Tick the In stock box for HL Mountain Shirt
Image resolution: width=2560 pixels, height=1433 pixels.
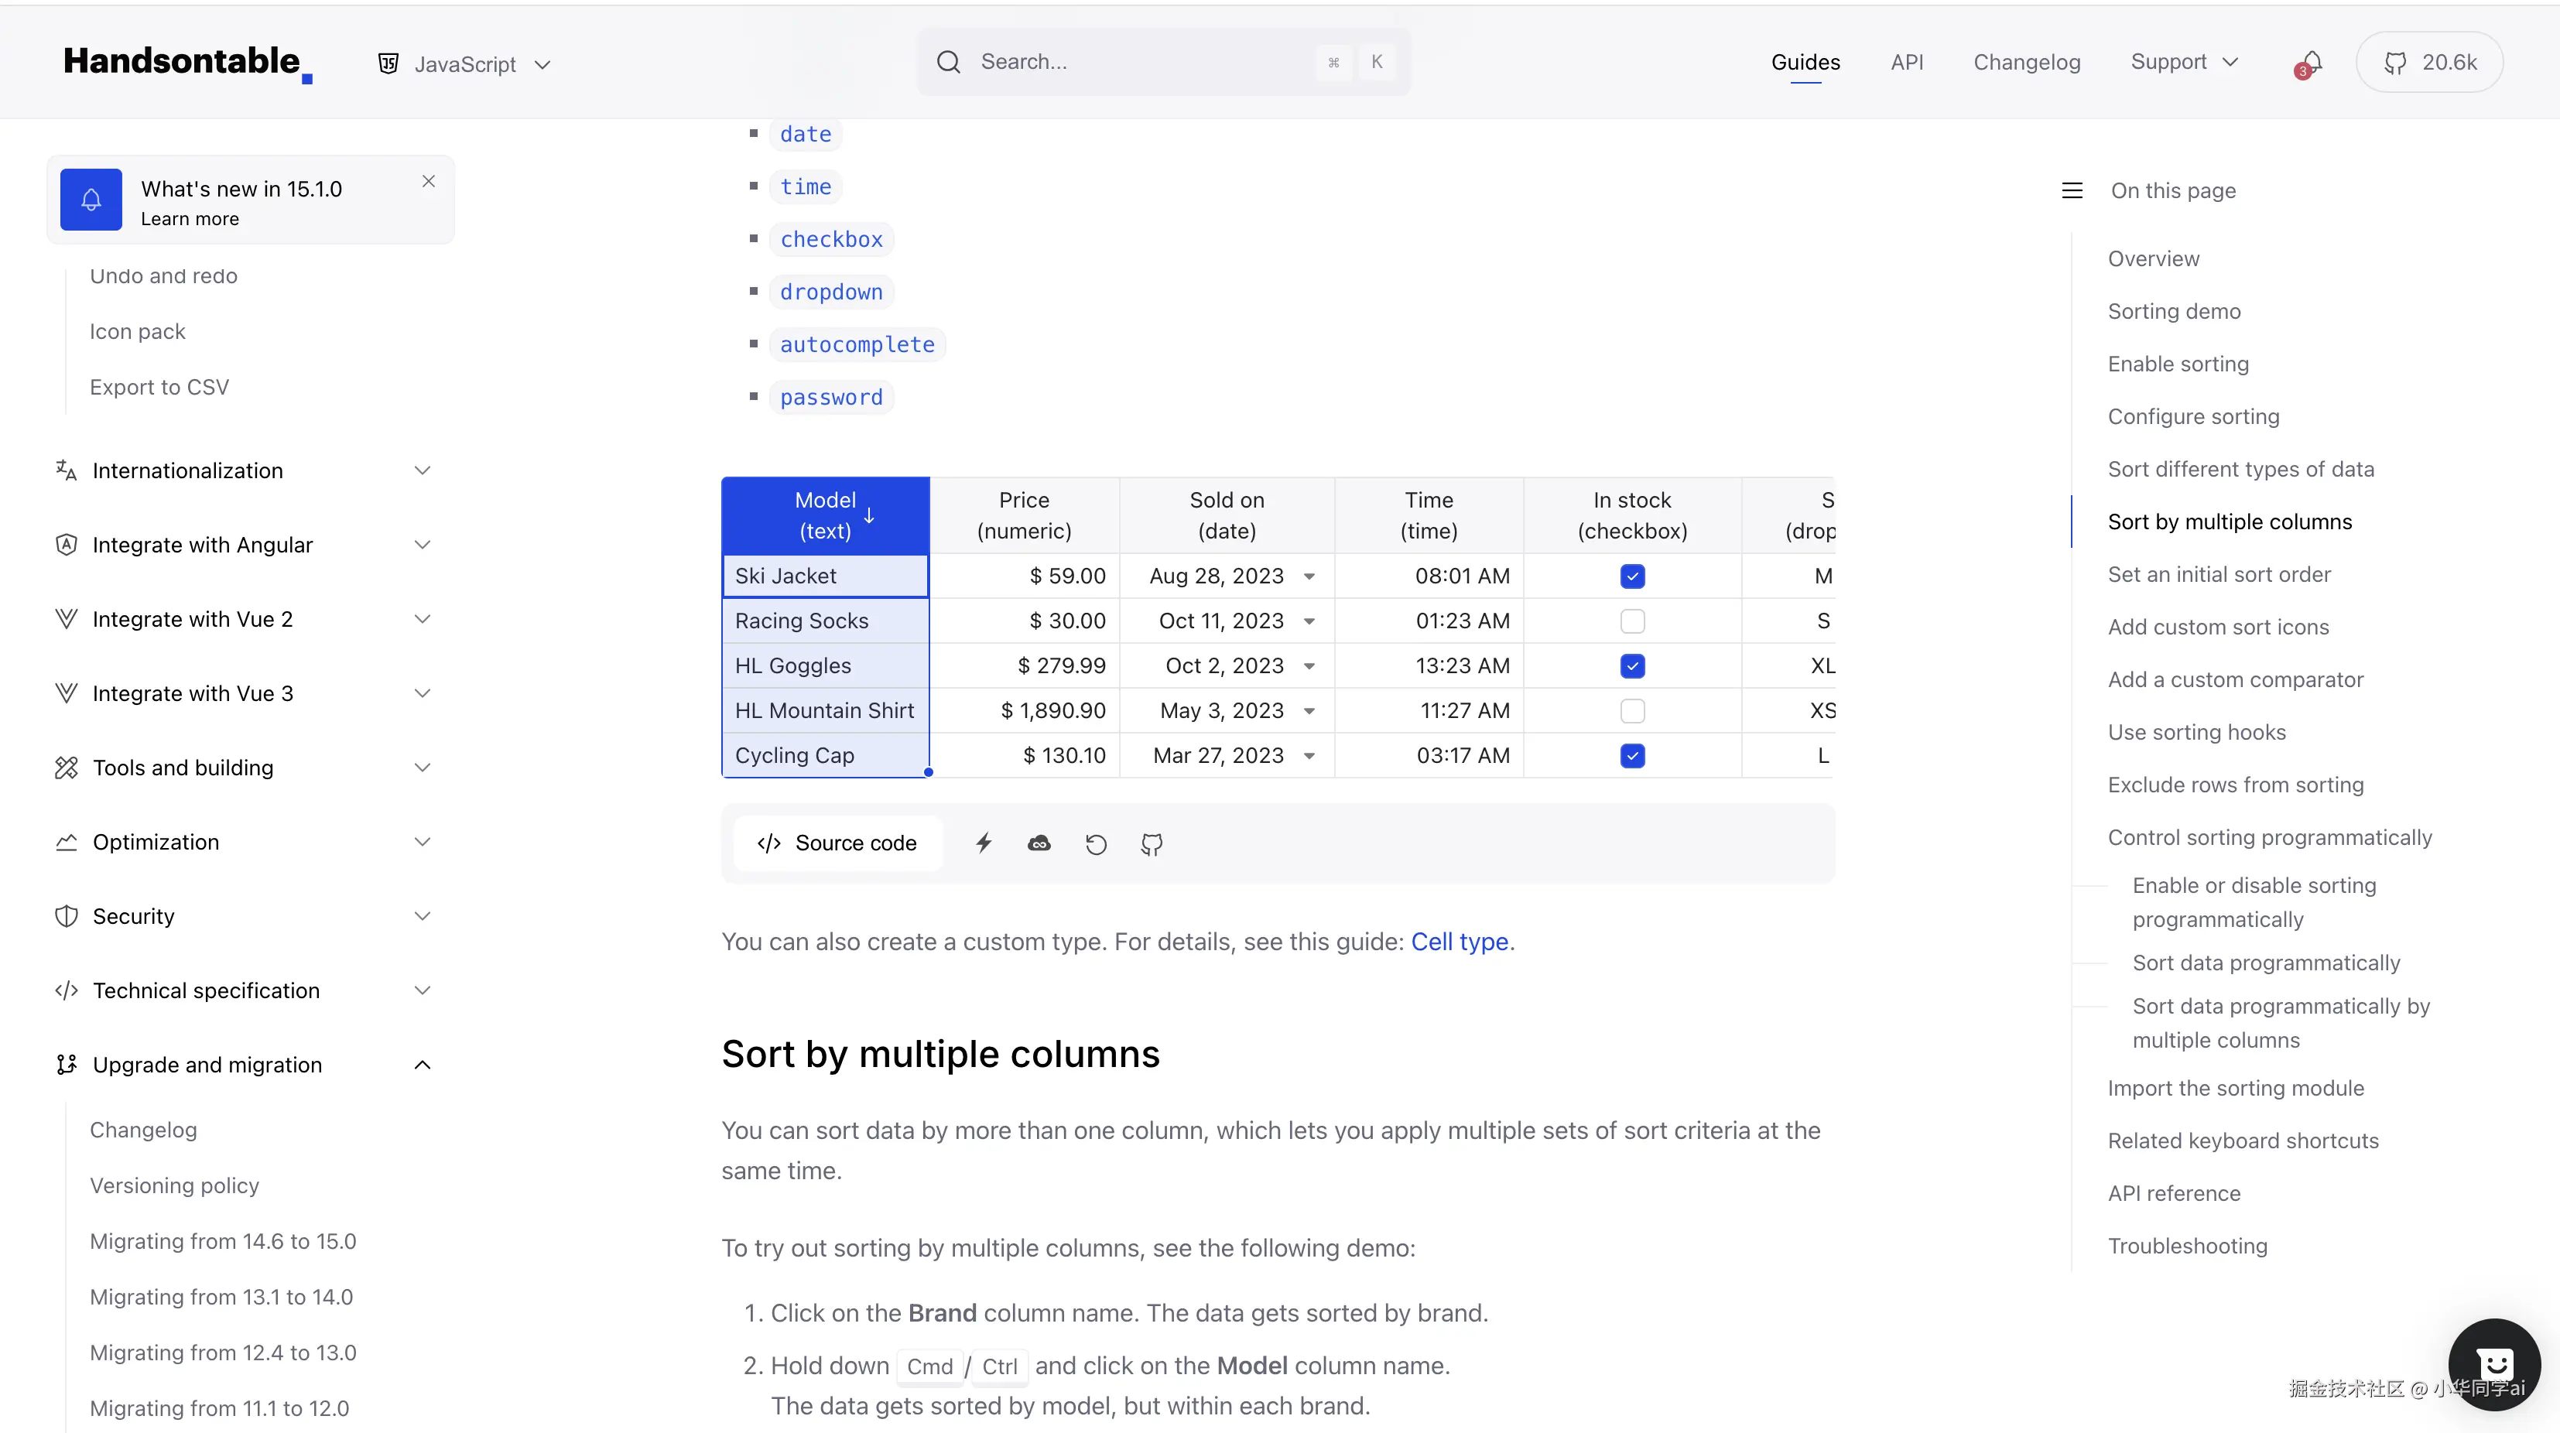[1632, 710]
